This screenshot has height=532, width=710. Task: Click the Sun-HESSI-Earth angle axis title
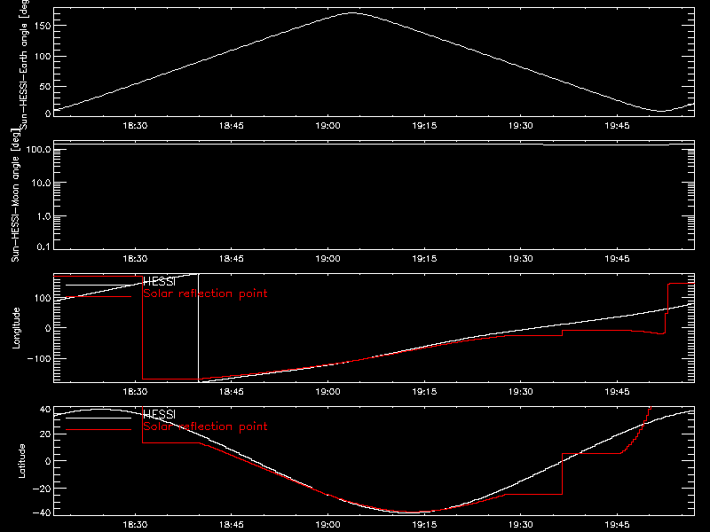[24, 65]
